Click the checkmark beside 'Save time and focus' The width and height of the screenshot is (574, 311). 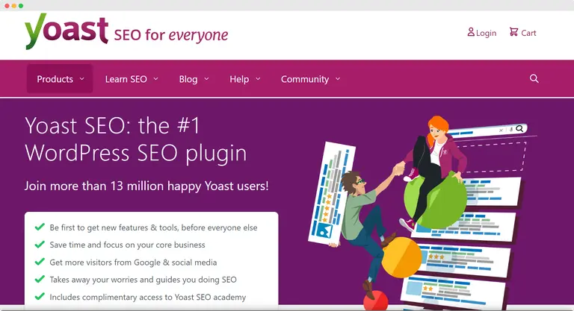pos(40,244)
